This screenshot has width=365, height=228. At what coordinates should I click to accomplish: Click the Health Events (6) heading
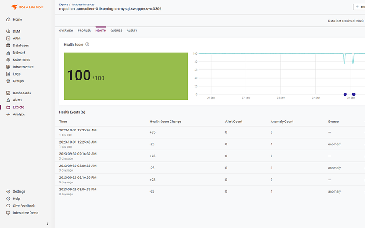pos(72,112)
